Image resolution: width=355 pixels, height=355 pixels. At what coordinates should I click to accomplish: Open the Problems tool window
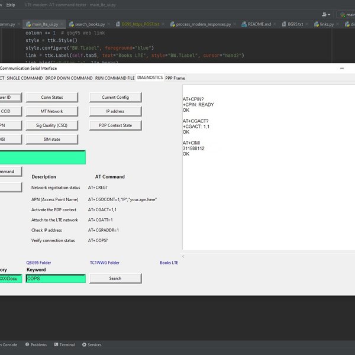click(x=36, y=344)
